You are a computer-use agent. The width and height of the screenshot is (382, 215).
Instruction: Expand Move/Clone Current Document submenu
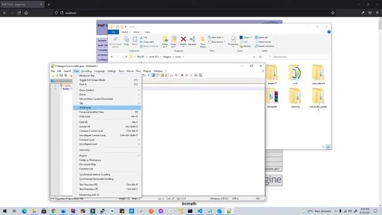[107, 99]
